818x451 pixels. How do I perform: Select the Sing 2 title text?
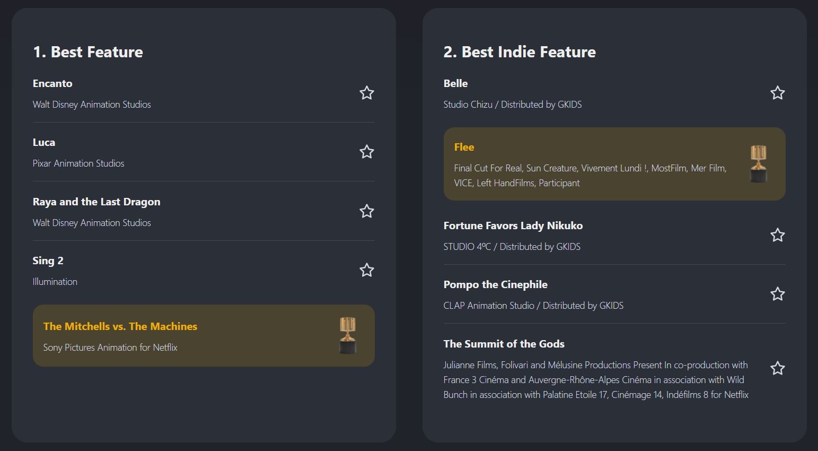(x=48, y=261)
